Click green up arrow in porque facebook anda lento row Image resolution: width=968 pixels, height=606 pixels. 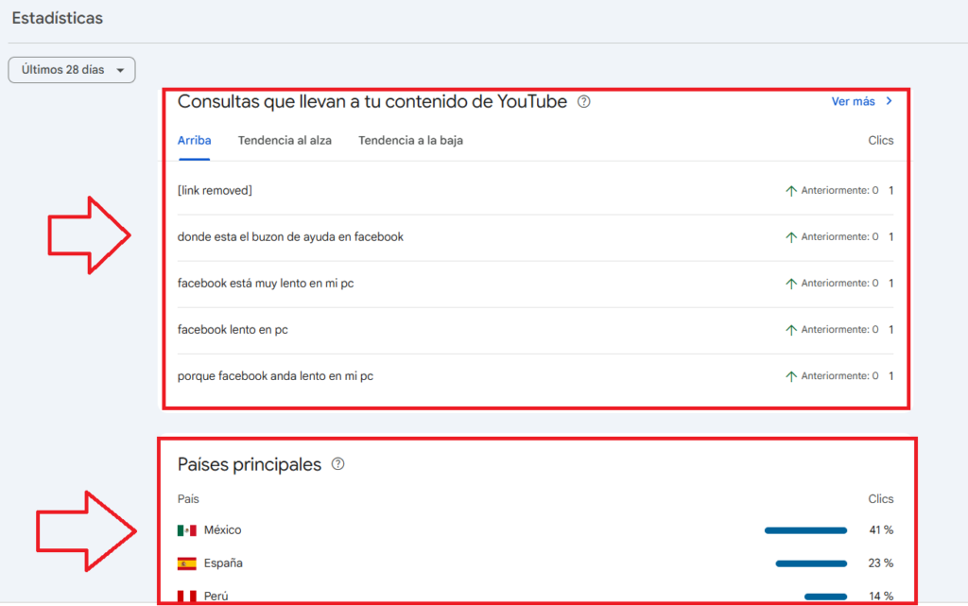(791, 376)
